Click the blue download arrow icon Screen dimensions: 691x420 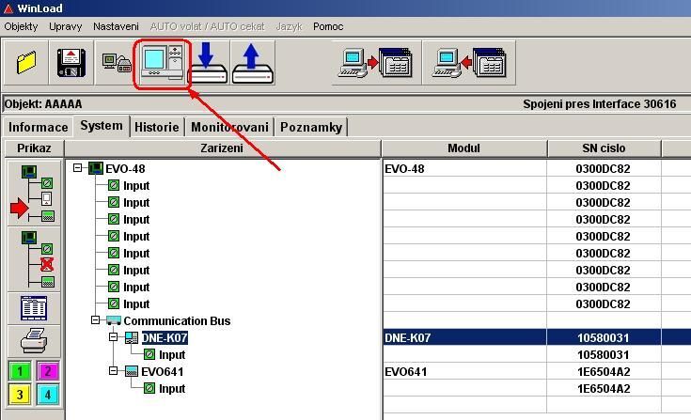coord(207,62)
